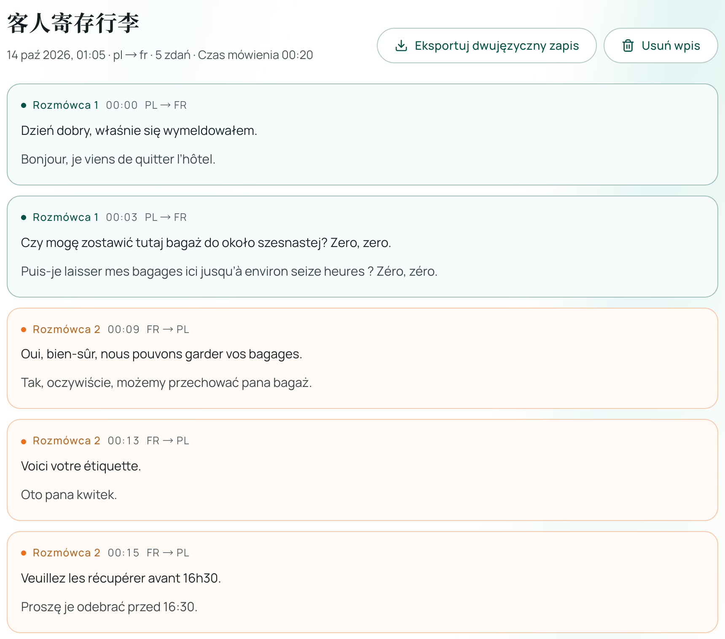725x639 pixels.
Task: Select 'Proszę je odebrać przed 16:30.'
Action: (109, 607)
